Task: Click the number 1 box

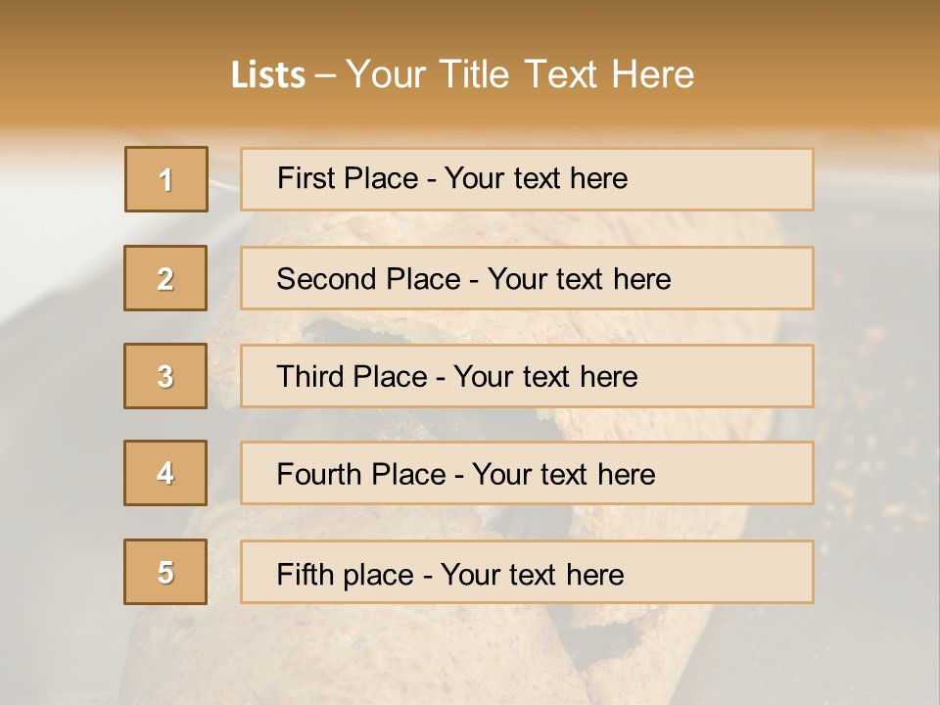Action: 166,179
